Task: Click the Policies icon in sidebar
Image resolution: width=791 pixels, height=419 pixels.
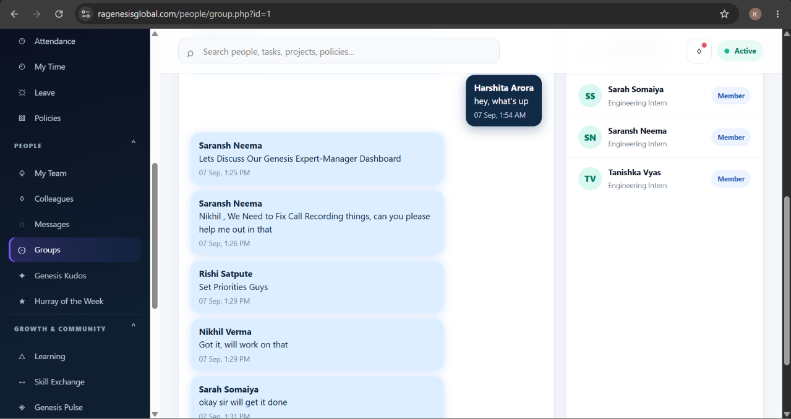Action: tap(22, 118)
